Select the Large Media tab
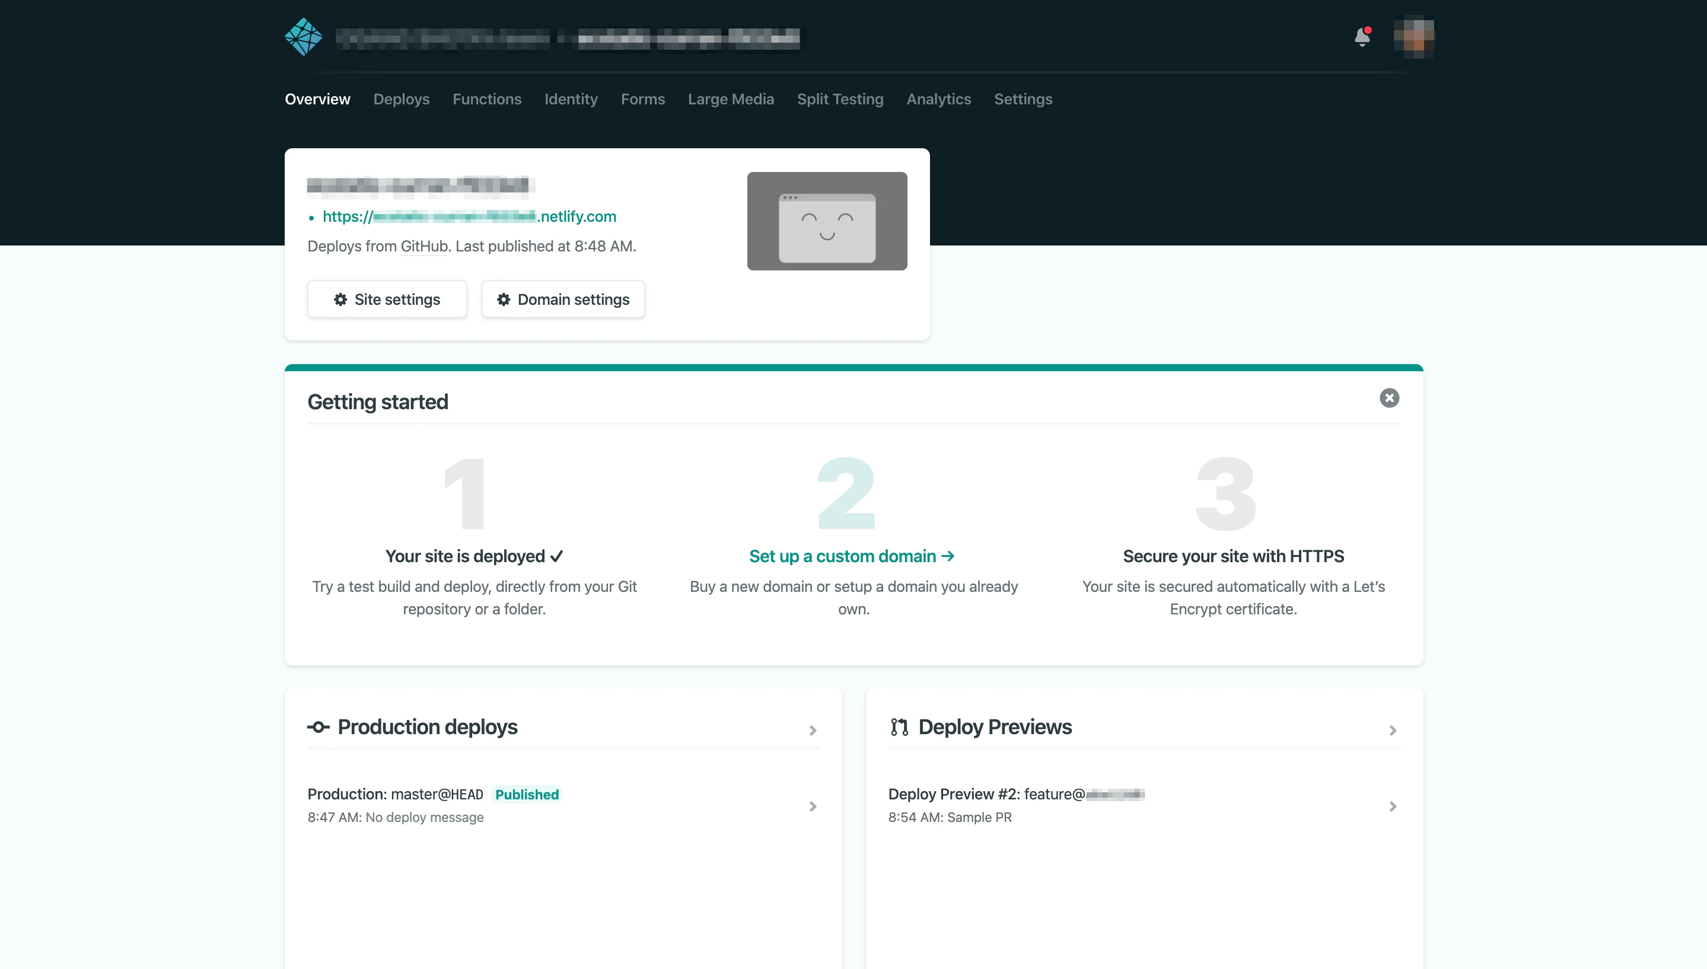 (731, 99)
